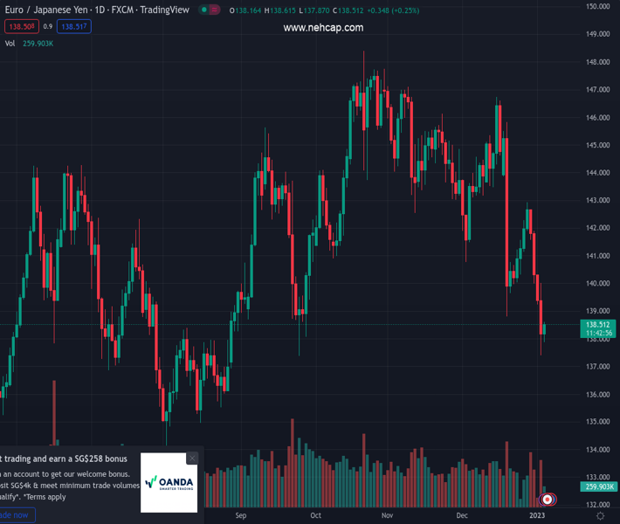The width and height of the screenshot is (620, 524).
Task: Click the 2023 label on time axis
Action: coord(537,516)
